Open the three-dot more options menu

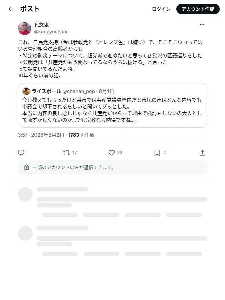[x=202, y=24]
